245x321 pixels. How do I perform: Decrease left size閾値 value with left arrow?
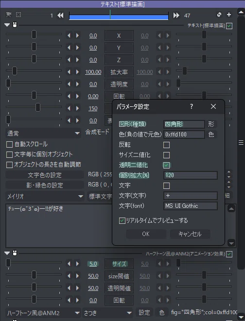pyautogui.click(x=69, y=276)
